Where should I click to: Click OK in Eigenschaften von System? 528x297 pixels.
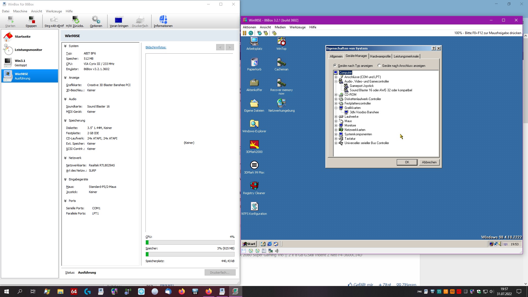tap(407, 162)
